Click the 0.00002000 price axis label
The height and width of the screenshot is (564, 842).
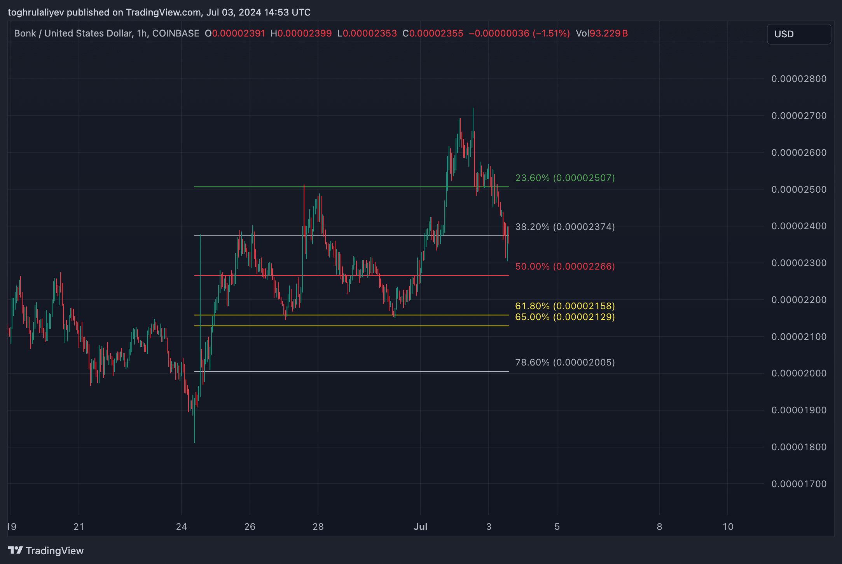pos(799,373)
